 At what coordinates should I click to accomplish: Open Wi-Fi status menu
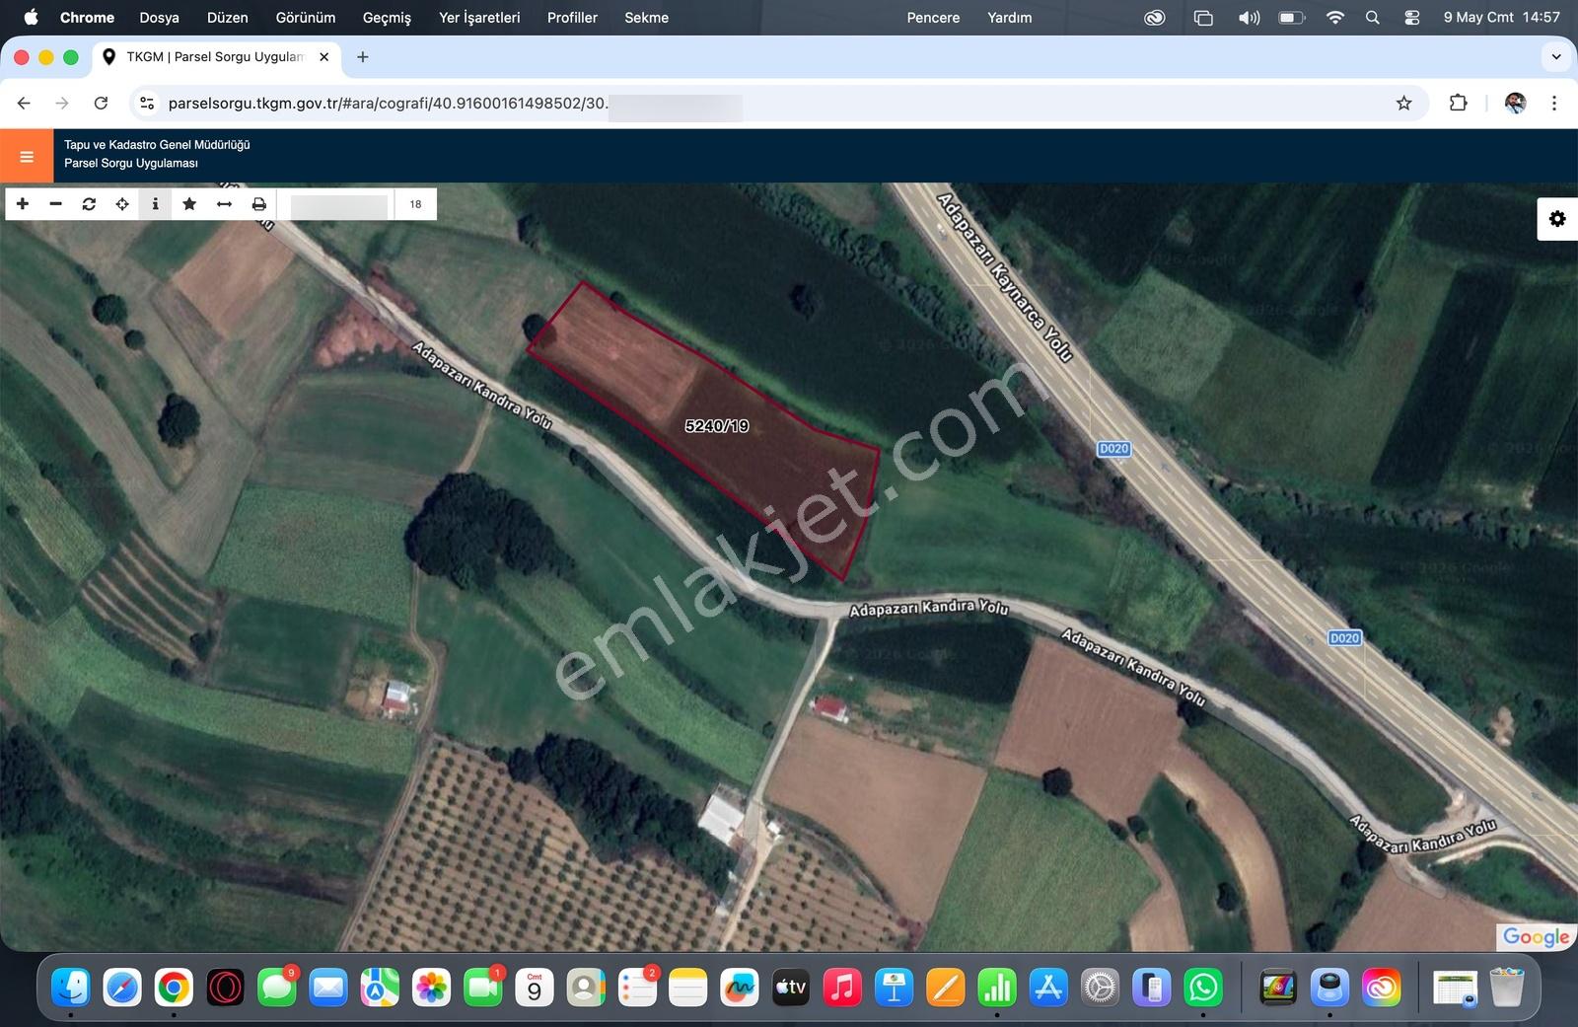[1335, 18]
